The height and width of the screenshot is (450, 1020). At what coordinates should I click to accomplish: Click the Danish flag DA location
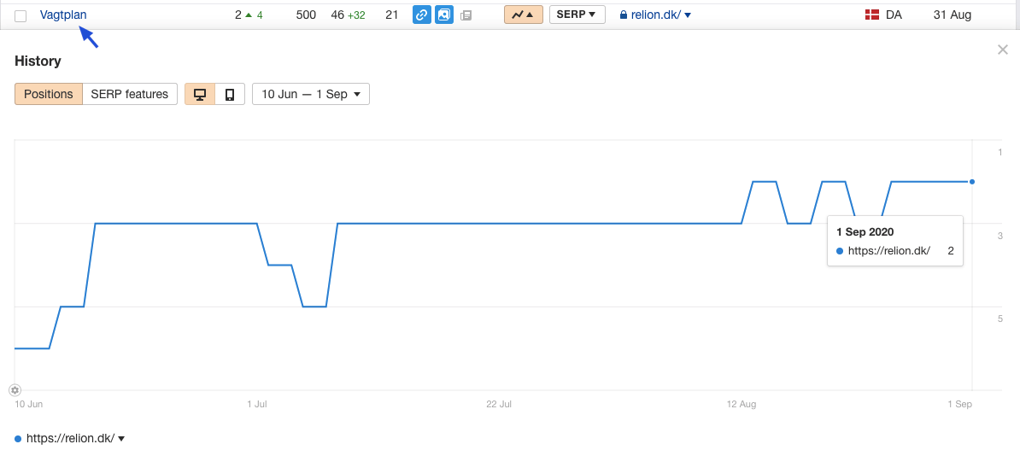pyautogui.click(x=882, y=15)
